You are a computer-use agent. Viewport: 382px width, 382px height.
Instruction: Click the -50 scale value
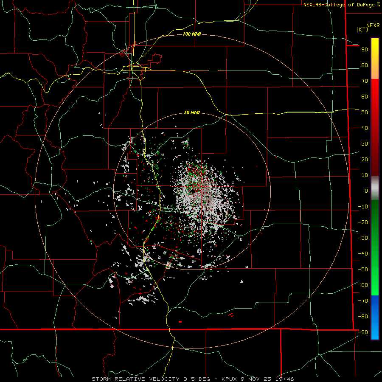[363, 270]
